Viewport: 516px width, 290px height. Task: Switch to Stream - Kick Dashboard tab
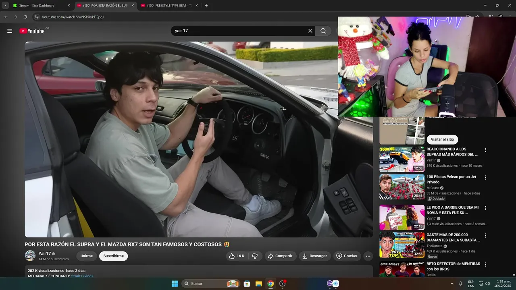40,6
